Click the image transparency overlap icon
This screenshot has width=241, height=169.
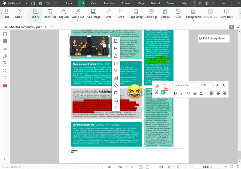click(116, 85)
